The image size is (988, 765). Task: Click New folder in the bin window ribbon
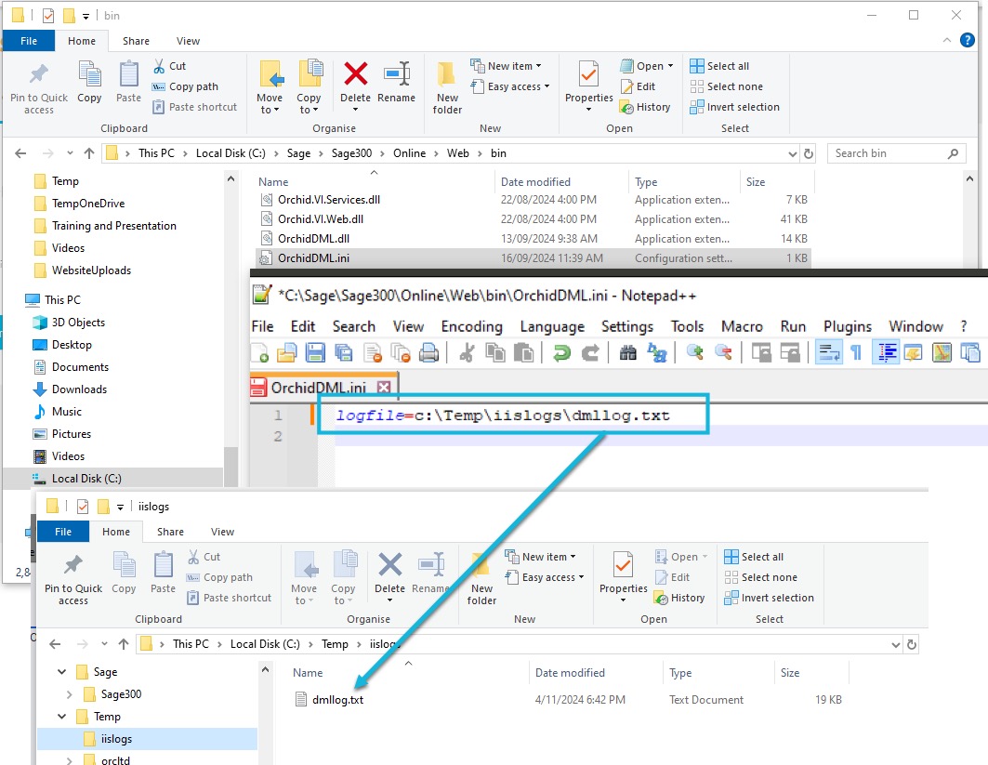click(x=447, y=88)
